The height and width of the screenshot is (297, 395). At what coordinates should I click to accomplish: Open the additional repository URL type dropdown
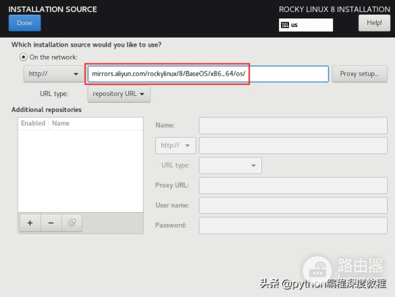[230, 165]
